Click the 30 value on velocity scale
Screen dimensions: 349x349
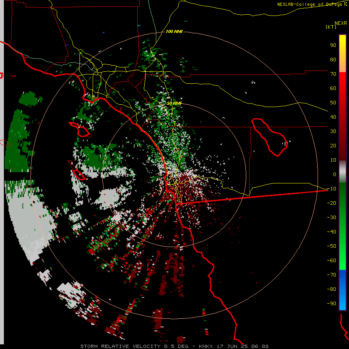(333, 131)
